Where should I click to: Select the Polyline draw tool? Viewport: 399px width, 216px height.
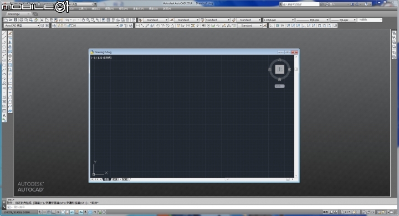click(4, 42)
